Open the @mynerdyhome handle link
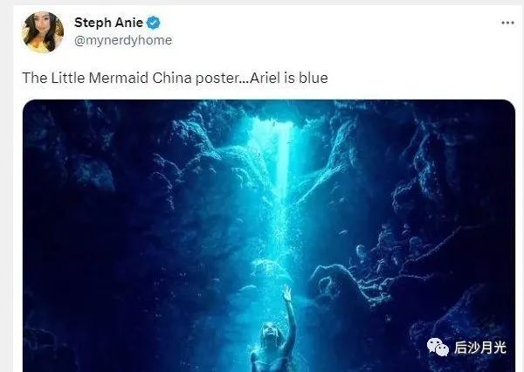The width and height of the screenshot is (524, 372). click(123, 40)
